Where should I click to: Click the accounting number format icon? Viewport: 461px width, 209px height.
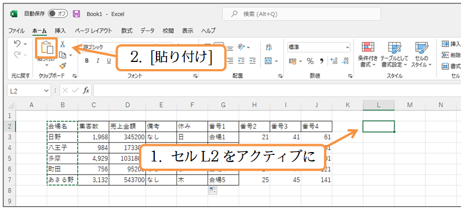292,61
